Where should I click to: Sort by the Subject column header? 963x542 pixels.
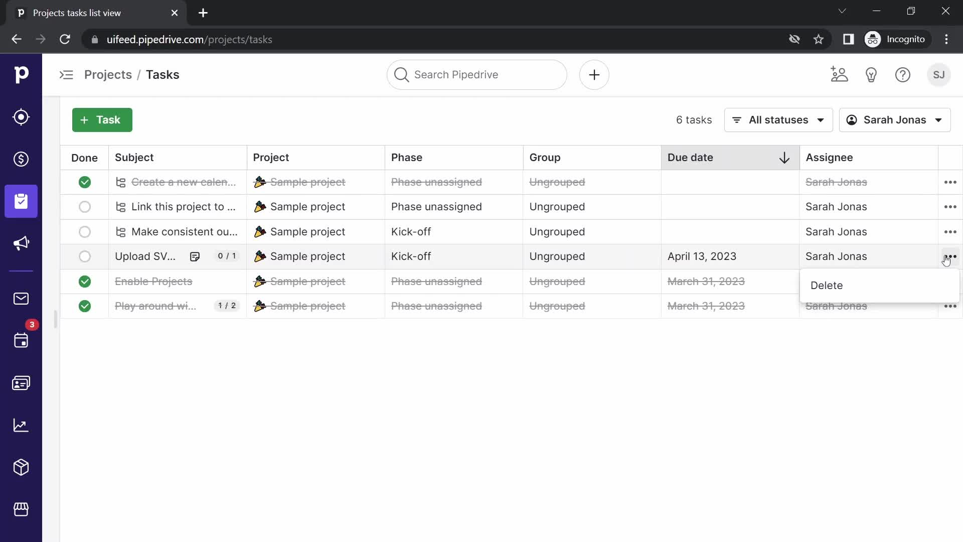pyautogui.click(x=178, y=158)
